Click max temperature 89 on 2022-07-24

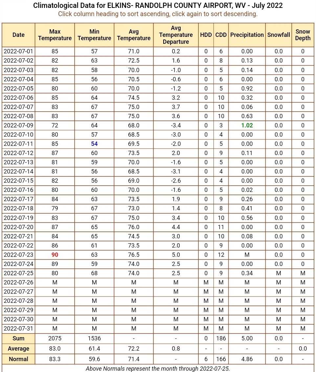point(55,264)
